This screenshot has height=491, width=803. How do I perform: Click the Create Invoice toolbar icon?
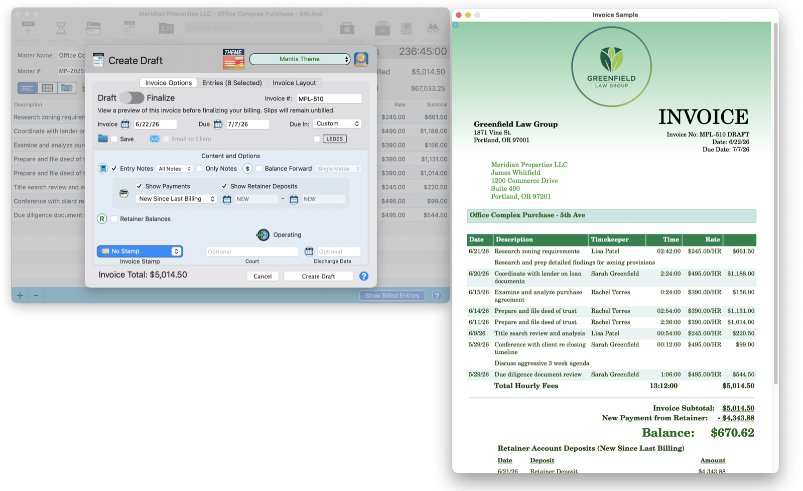pos(129,29)
